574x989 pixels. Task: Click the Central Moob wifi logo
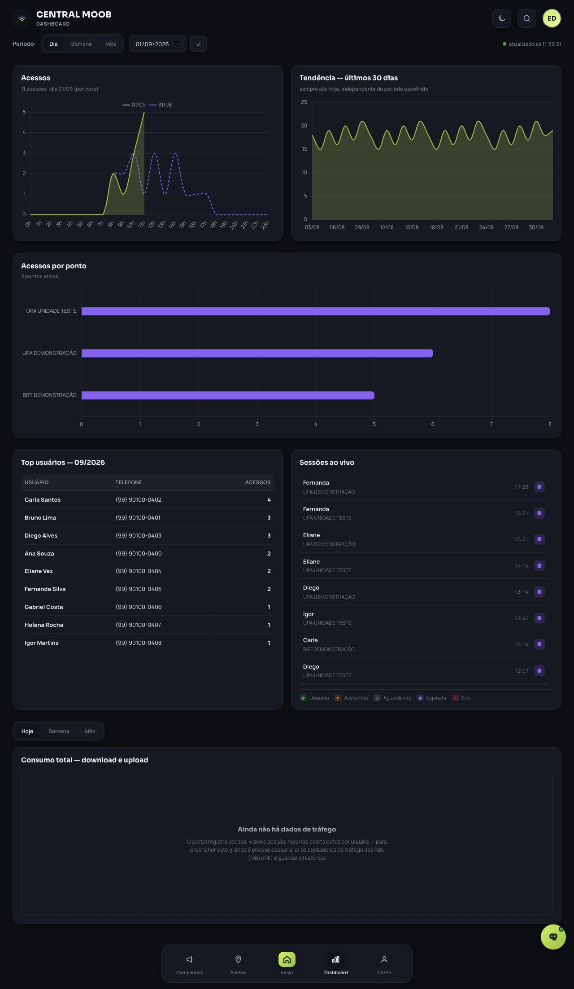pyautogui.click(x=22, y=18)
